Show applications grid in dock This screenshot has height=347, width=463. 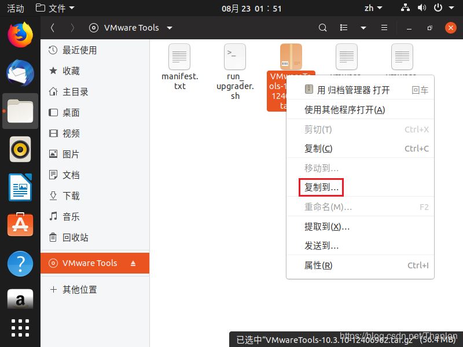click(x=20, y=327)
